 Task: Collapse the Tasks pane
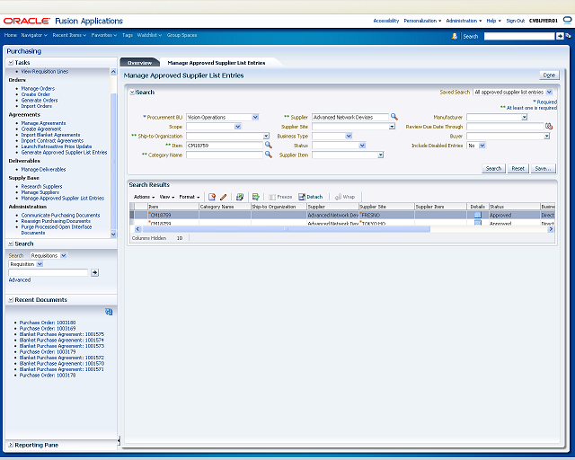(x=11, y=63)
